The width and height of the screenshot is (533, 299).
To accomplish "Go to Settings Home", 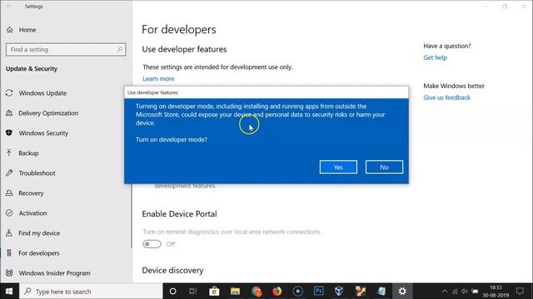I will [x=27, y=30].
